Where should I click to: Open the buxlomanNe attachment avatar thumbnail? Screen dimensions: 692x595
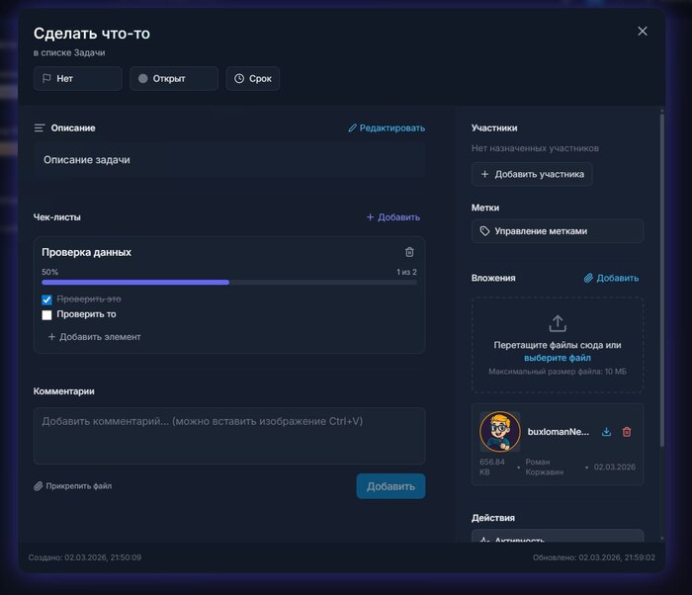pyautogui.click(x=500, y=432)
